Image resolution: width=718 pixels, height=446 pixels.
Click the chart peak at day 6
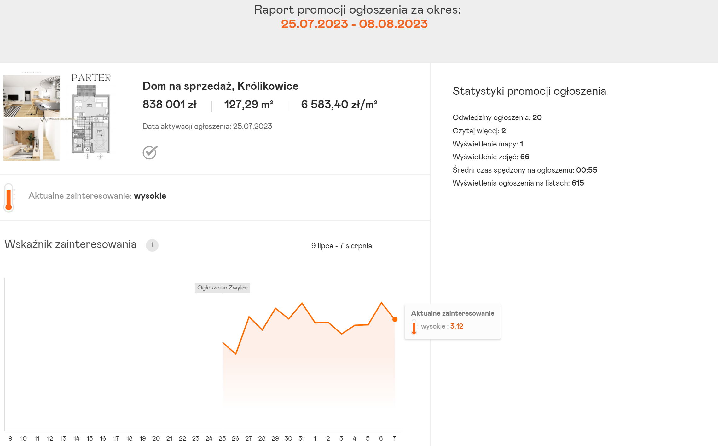[381, 302]
